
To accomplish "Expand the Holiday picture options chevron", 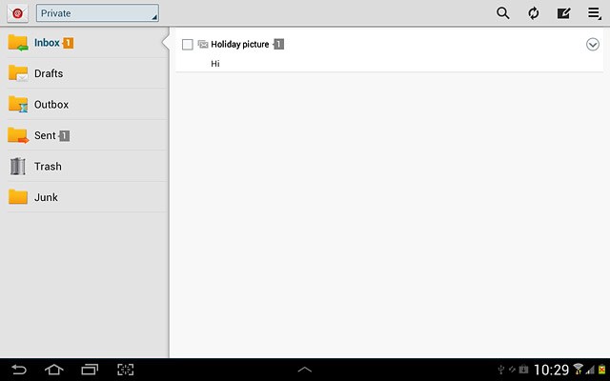I will [593, 45].
